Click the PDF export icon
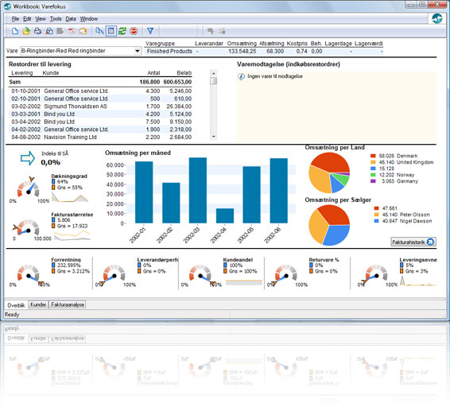Image resolution: width=450 pixels, height=407 pixels. (72, 31)
